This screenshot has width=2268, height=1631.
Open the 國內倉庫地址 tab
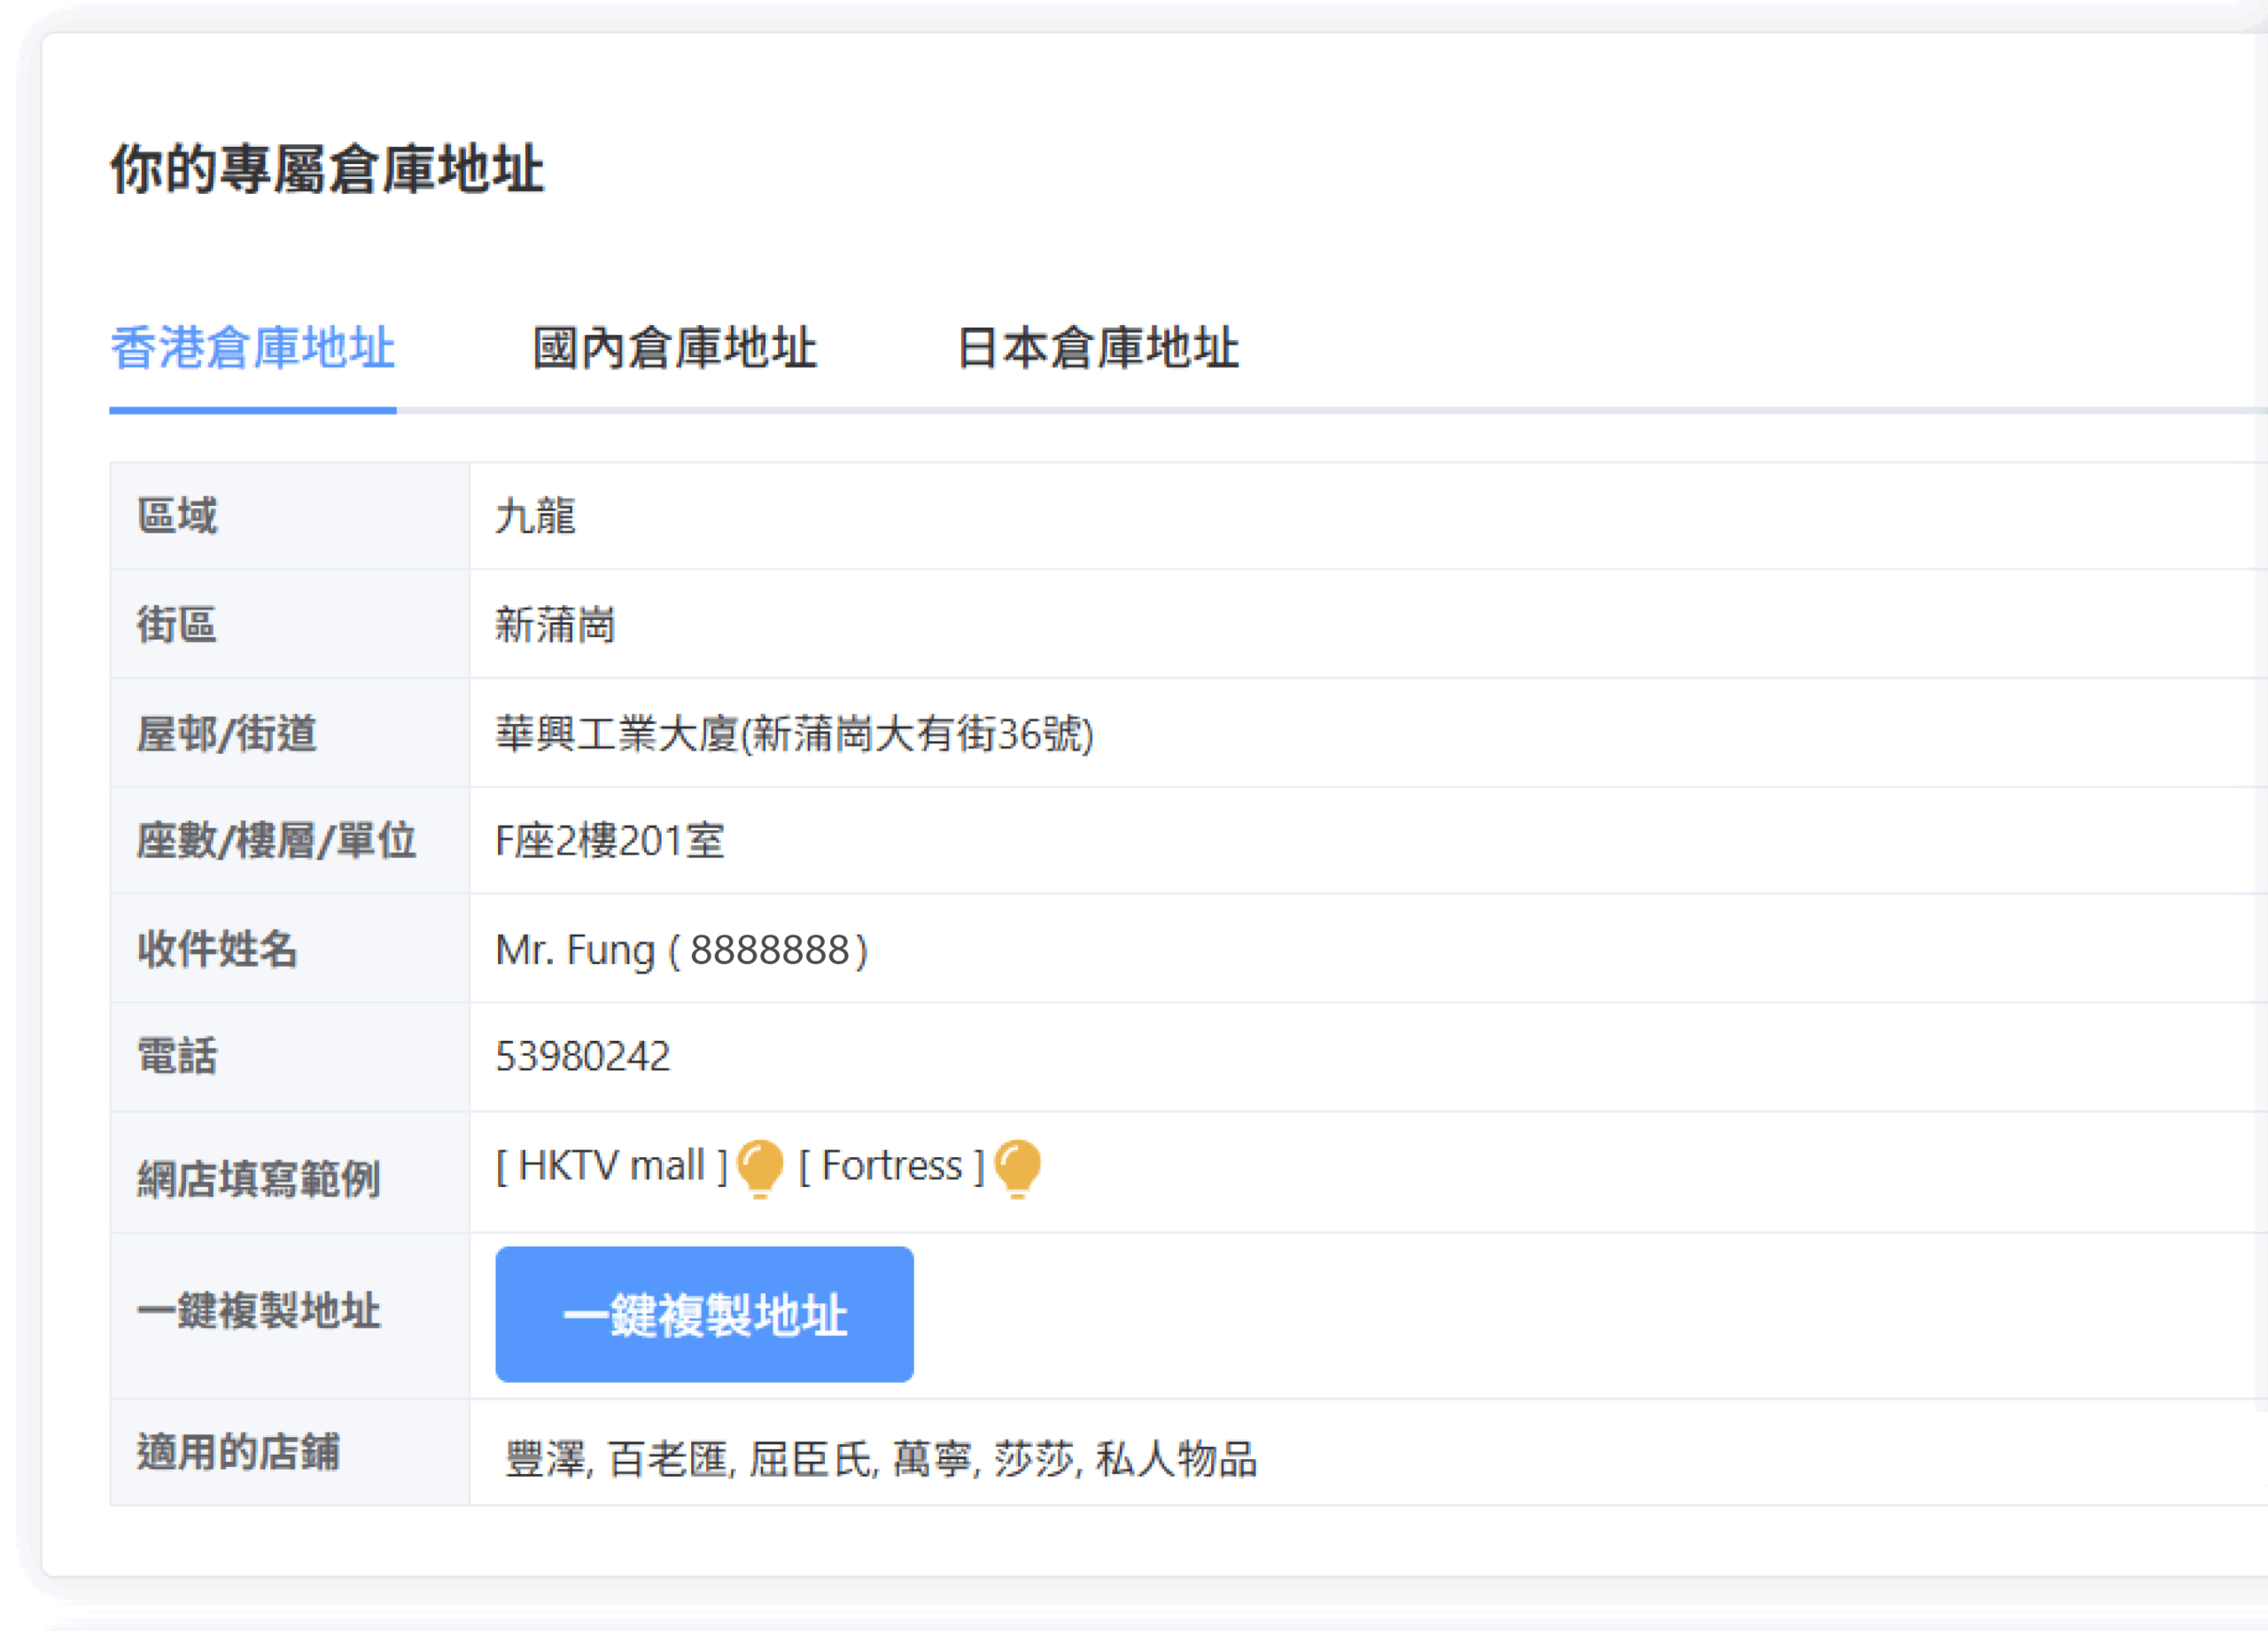point(674,348)
